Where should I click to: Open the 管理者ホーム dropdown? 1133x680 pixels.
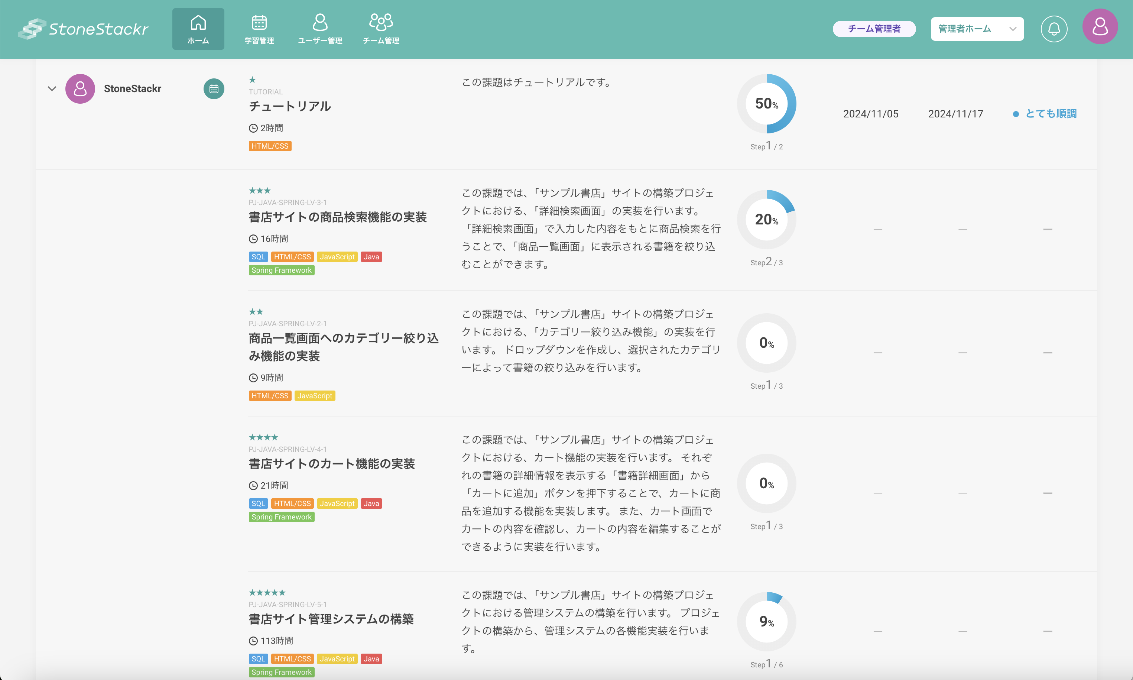[977, 29]
